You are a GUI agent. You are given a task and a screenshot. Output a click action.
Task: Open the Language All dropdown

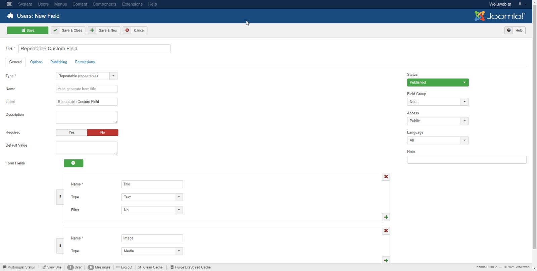(x=438, y=140)
